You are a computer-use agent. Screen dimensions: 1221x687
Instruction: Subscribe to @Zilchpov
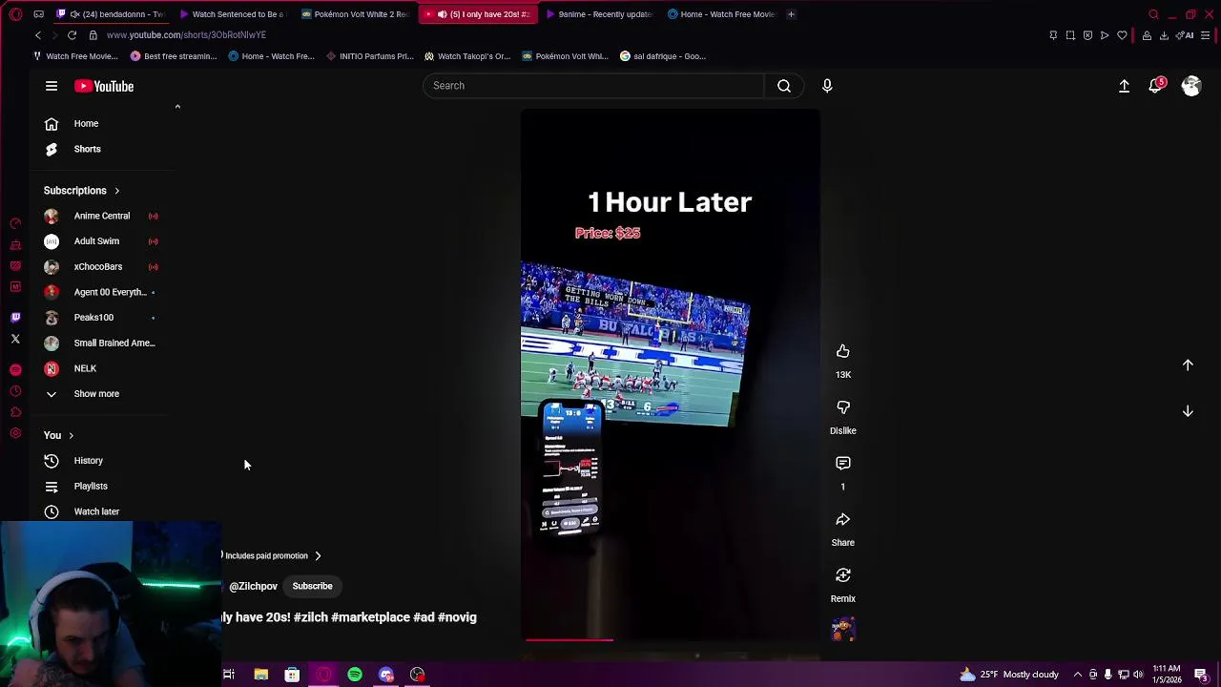312,586
